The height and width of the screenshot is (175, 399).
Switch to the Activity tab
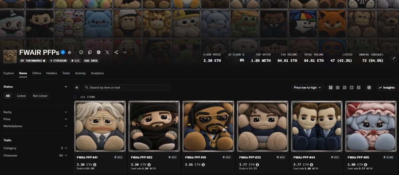[80, 73]
